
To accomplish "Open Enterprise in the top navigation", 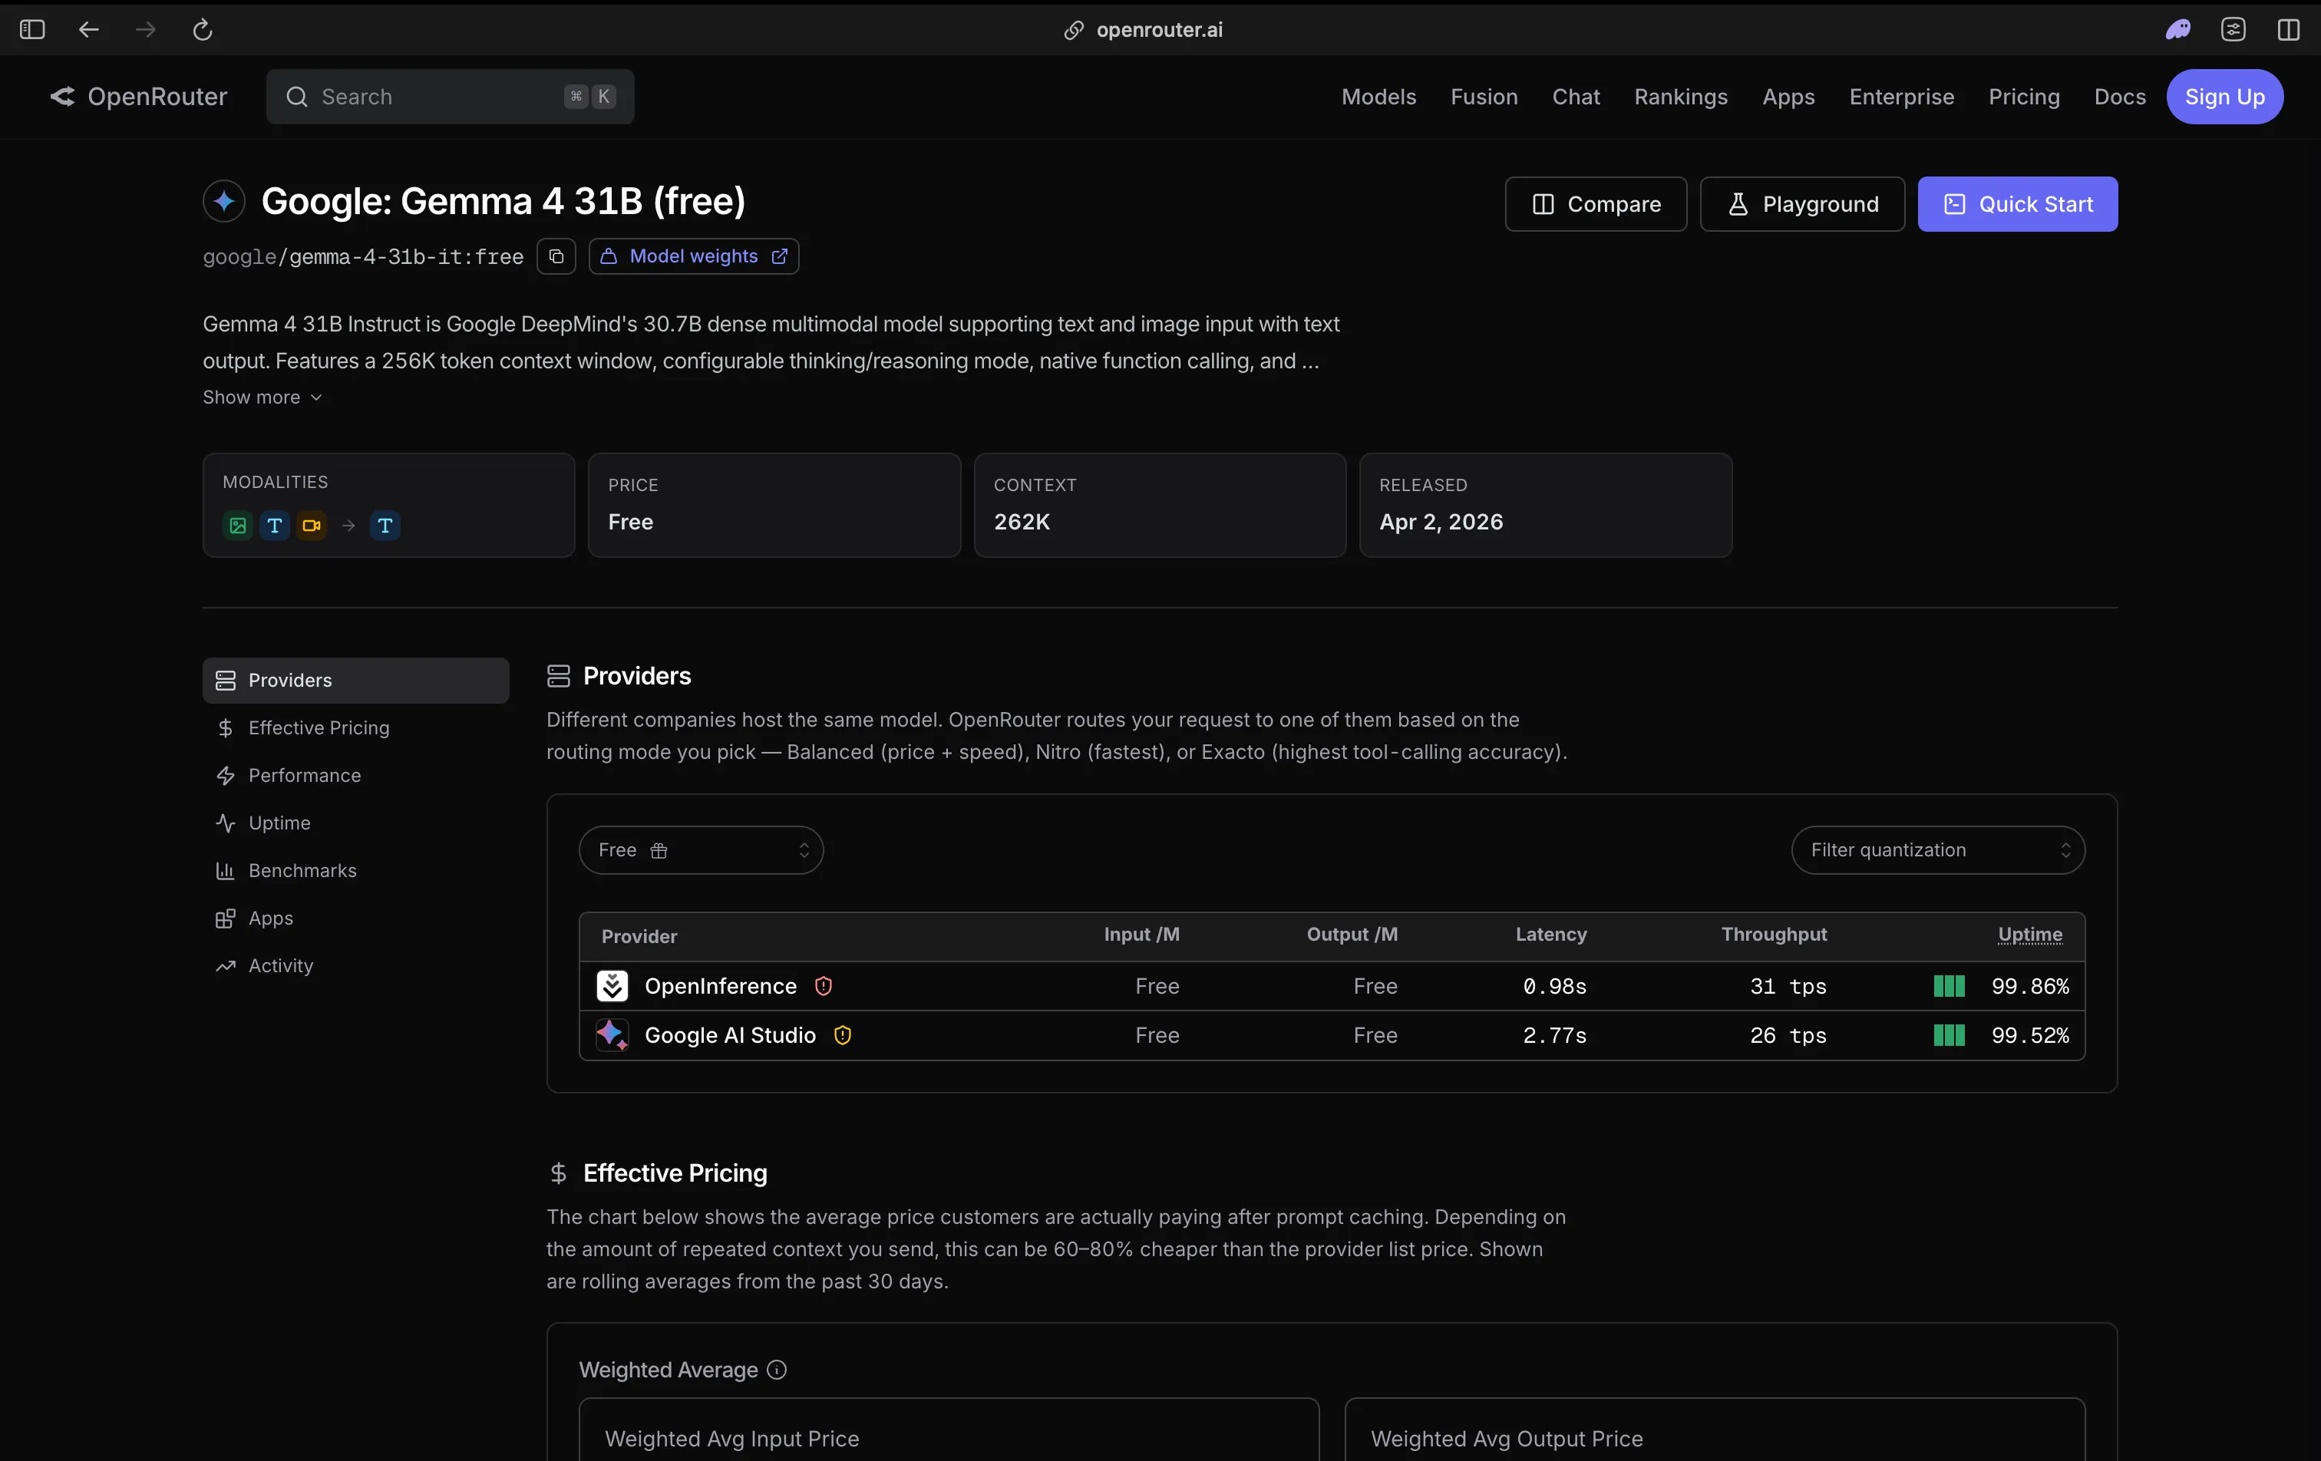I will 1900,97.
